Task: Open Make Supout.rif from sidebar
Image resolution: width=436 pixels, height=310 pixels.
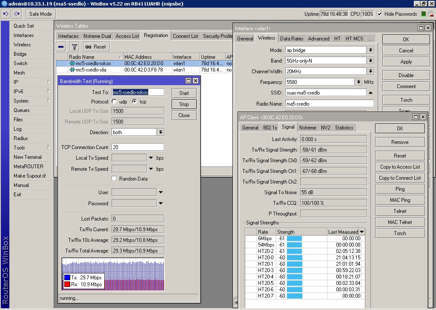Action: [30, 176]
